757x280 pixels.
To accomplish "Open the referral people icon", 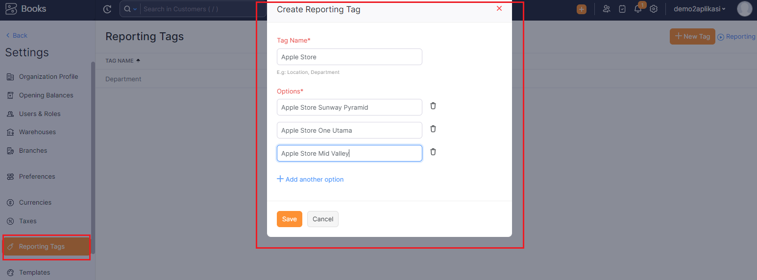I will 607,9.
